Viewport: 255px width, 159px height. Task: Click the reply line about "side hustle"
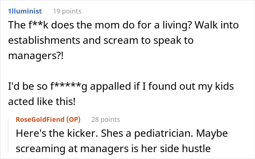click(x=113, y=149)
